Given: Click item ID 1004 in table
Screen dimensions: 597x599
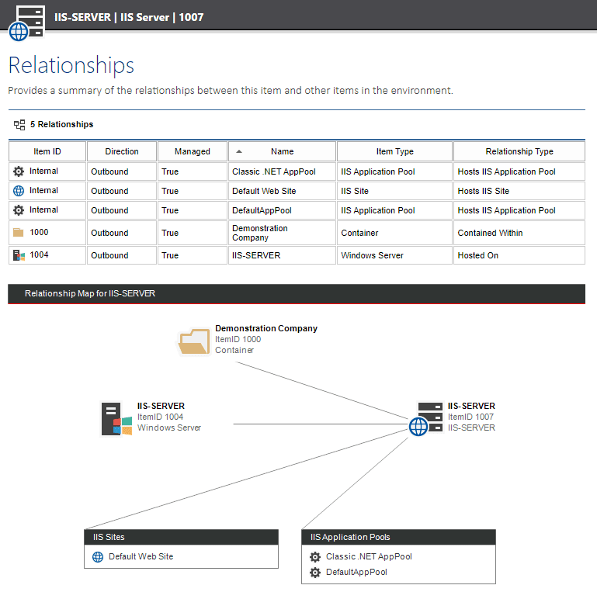Looking at the screenshot, I should click(x=39, y=254).
